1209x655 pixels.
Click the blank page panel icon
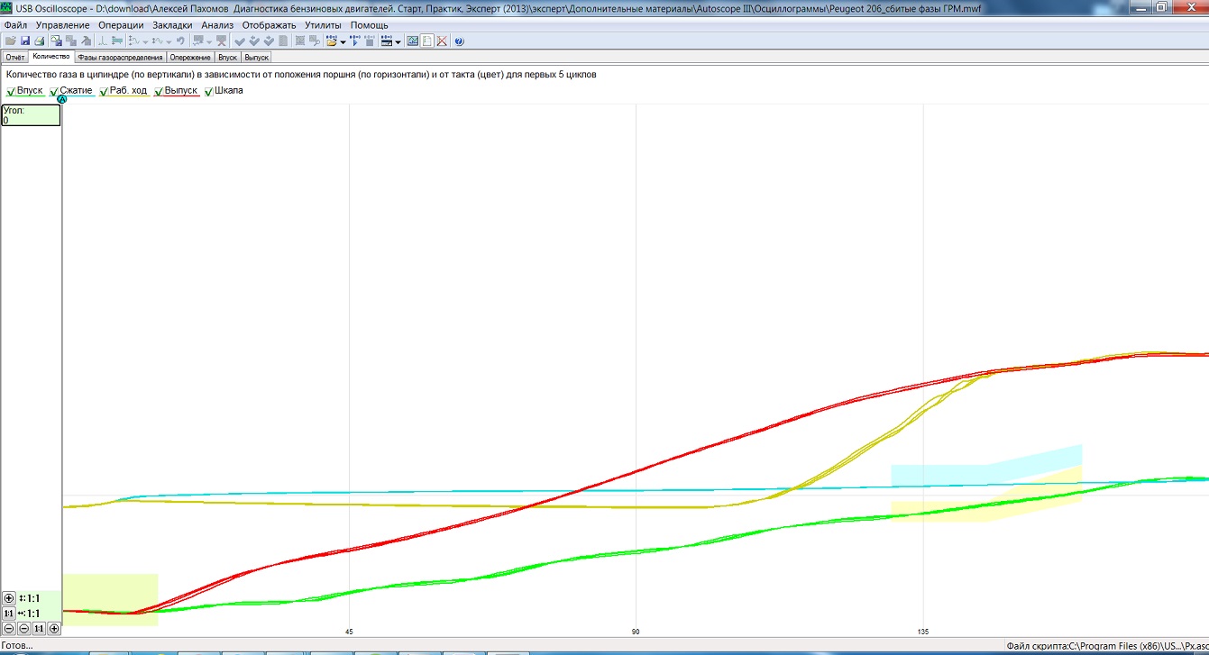[427, 41]
